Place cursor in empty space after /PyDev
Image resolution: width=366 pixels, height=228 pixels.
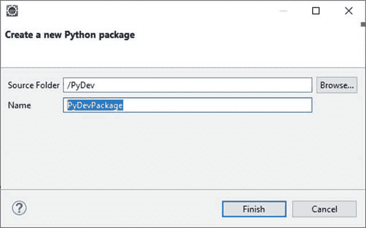203,85
